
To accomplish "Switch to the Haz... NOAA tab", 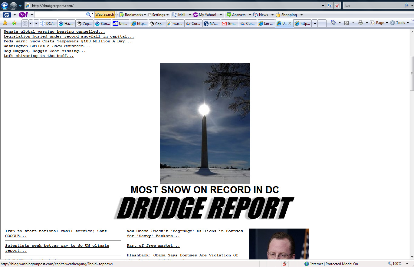I will [x=66, y=23].
